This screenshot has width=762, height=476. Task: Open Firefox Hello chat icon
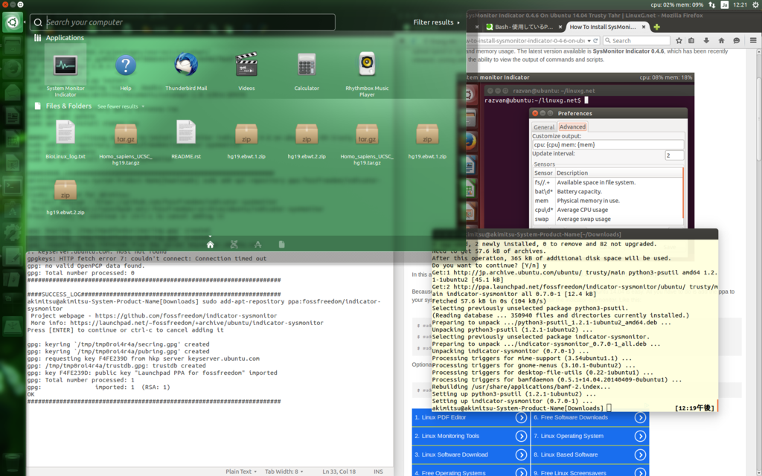[736, 41]
